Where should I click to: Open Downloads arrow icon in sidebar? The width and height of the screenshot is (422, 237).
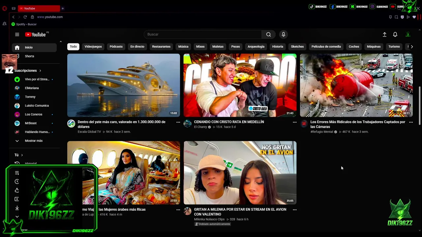click(17, 208)
